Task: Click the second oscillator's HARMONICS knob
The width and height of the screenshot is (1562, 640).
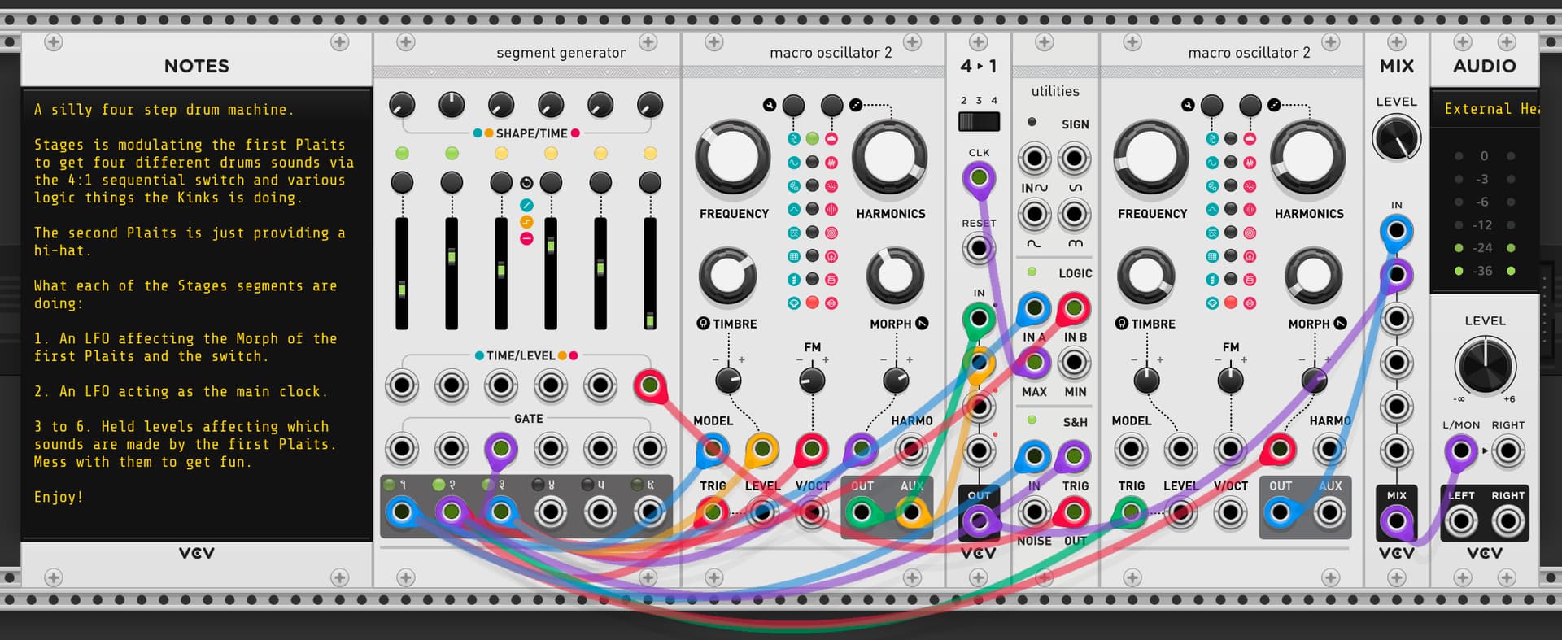Action: [1307, 158]
